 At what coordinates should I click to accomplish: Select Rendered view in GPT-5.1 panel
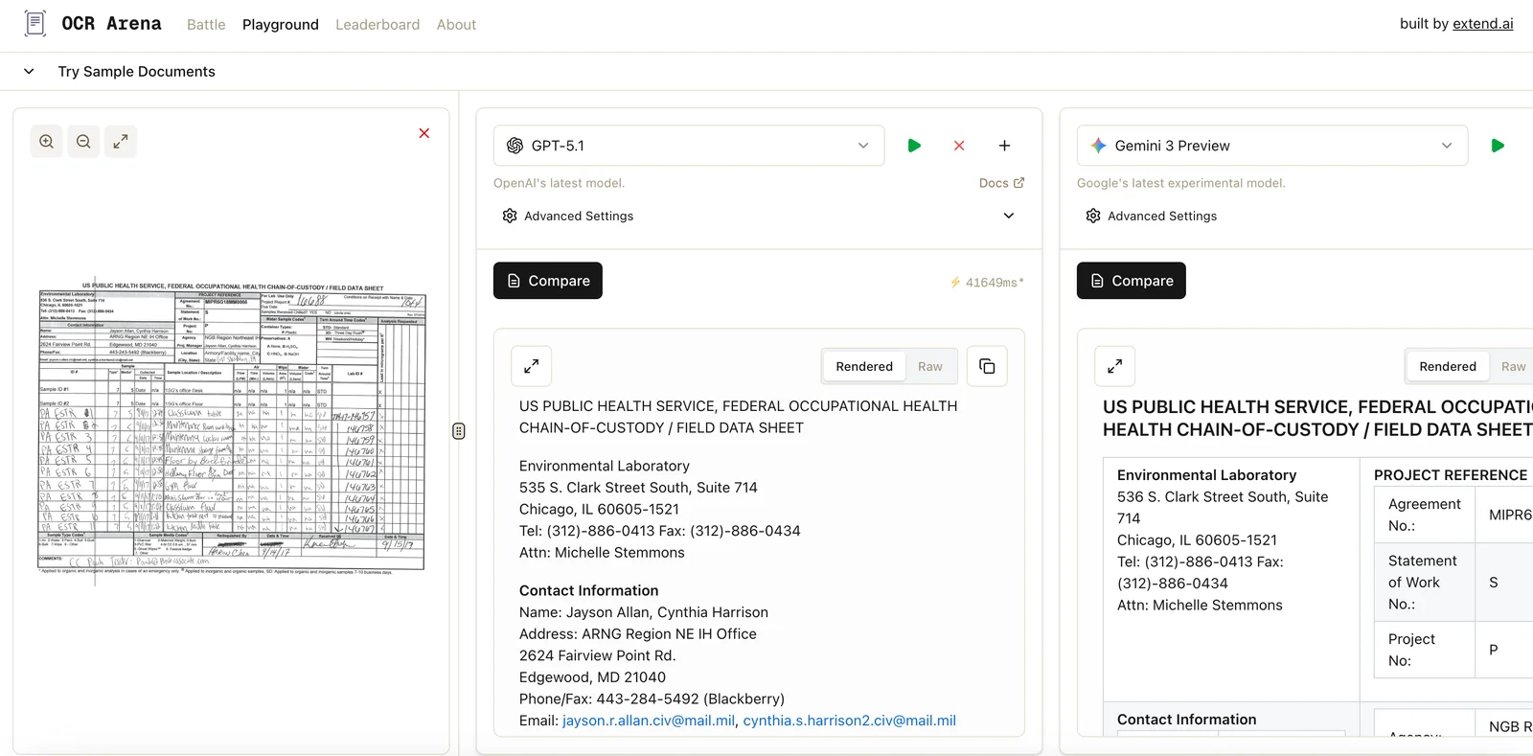pyautogui.click(x=863, y=366)
